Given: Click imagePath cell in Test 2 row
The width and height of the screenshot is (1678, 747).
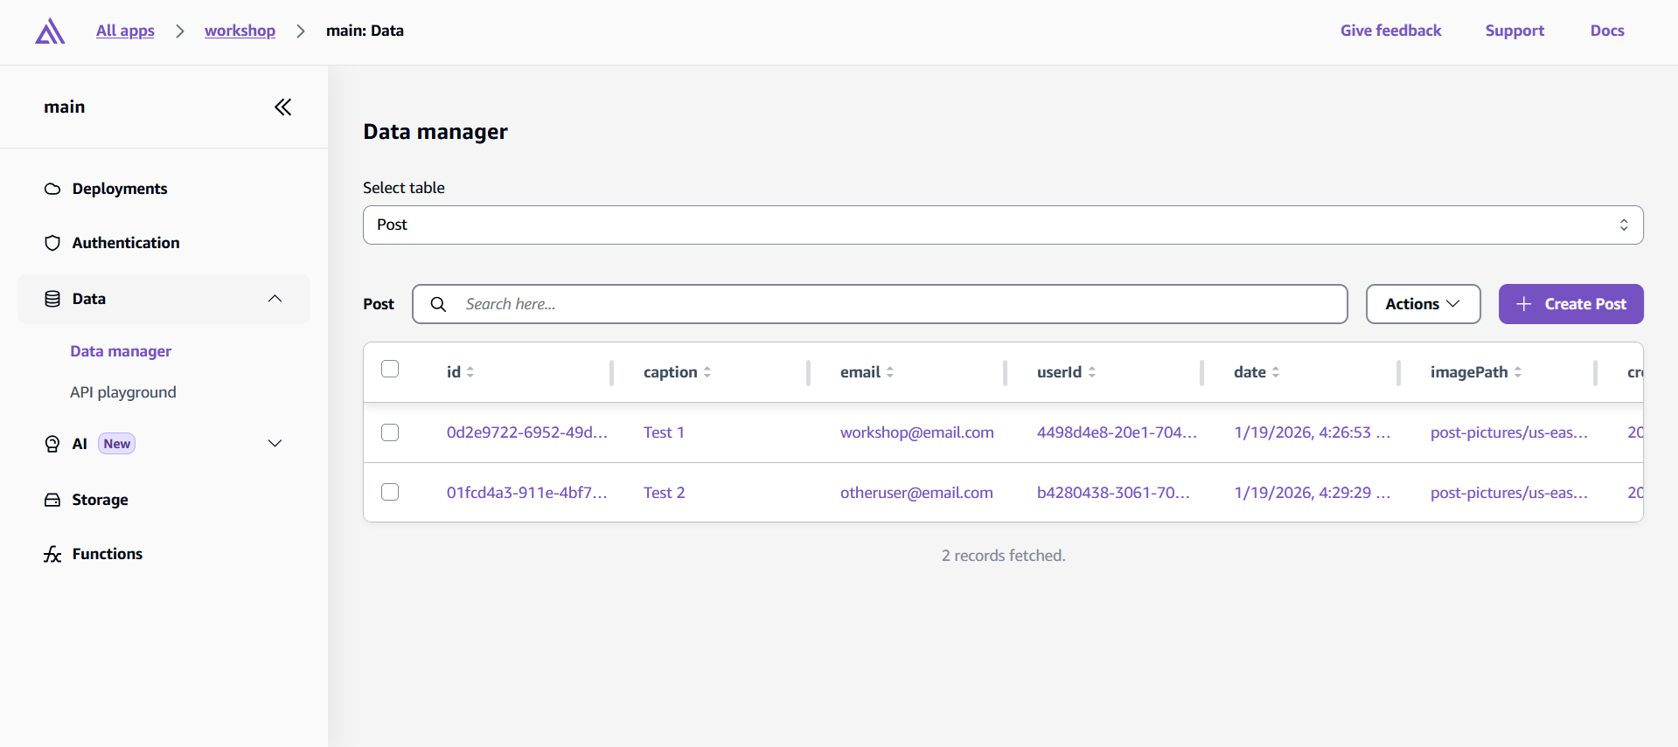Looking at the screenshot, I should (x=1509, y=493).
